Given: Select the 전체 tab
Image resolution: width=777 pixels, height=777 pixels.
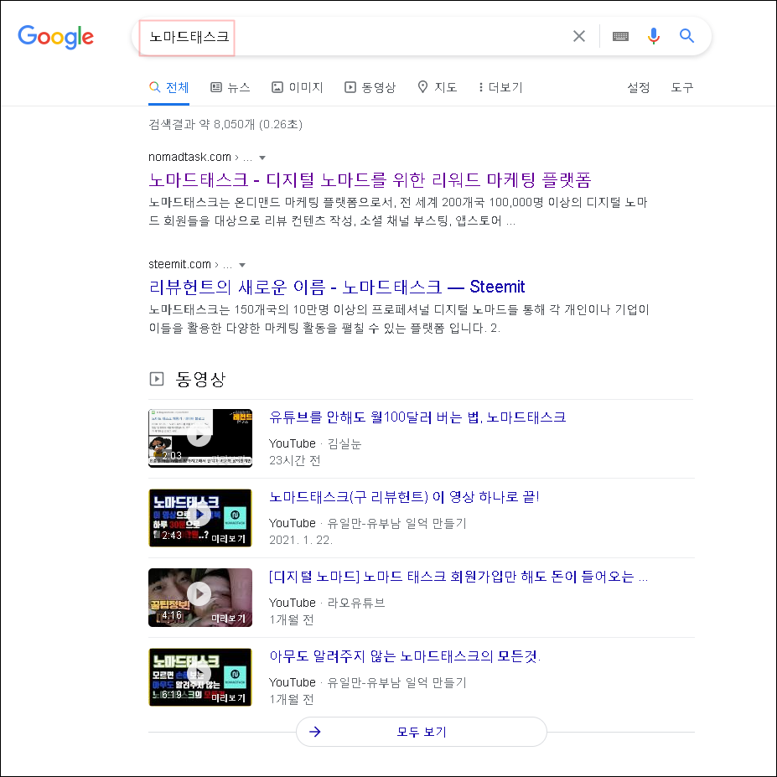Looking at the screenshot, I should (x=169, y=88).
